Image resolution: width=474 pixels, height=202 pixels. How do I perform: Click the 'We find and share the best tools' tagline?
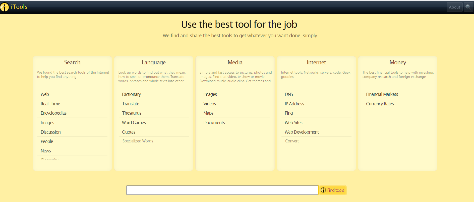point(241,36)
